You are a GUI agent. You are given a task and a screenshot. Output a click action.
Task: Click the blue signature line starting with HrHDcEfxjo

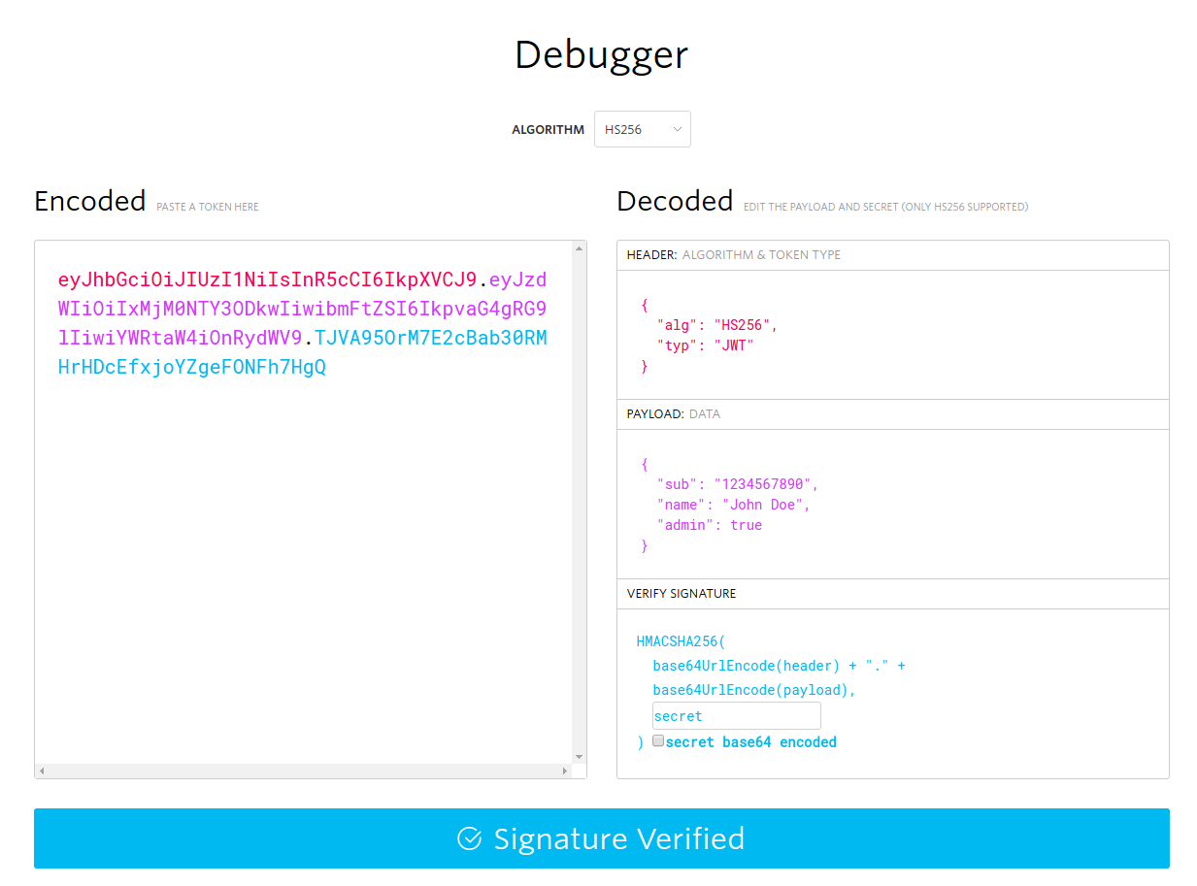pyautogui.click(x=192, y=367)
